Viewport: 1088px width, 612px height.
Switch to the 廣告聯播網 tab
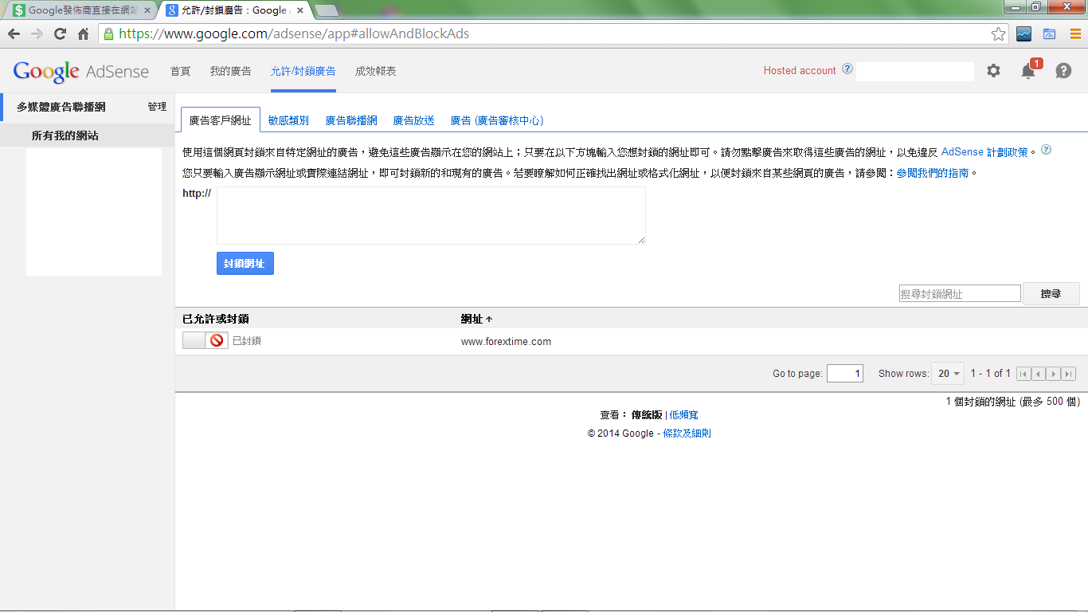tap(351, 120)
